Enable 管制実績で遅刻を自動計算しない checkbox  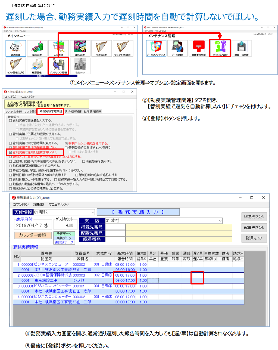[x=11, y=152]
